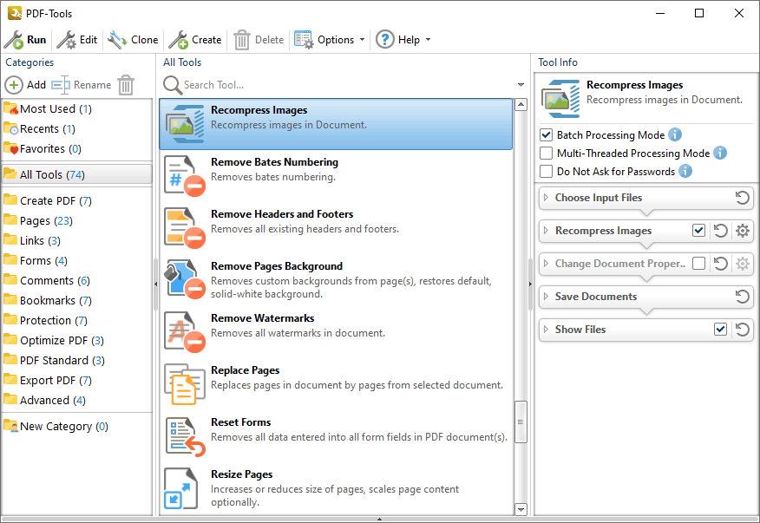Enable the Change Document Properties step
This screenshot has width=760, height=523.
click(x=698, y=263)
